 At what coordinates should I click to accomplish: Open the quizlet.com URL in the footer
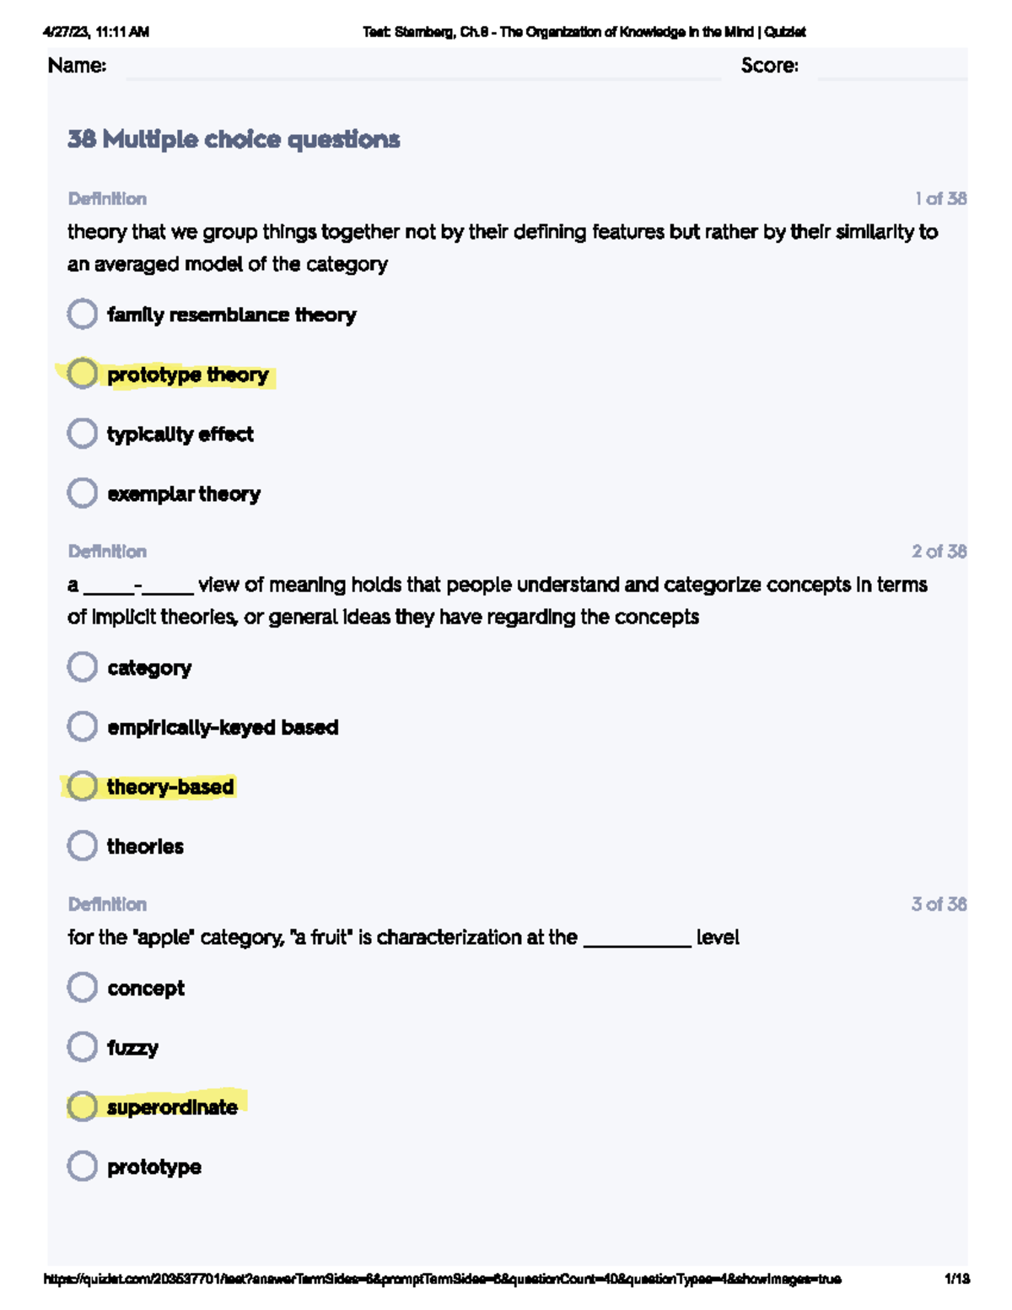pos(443,1280)
